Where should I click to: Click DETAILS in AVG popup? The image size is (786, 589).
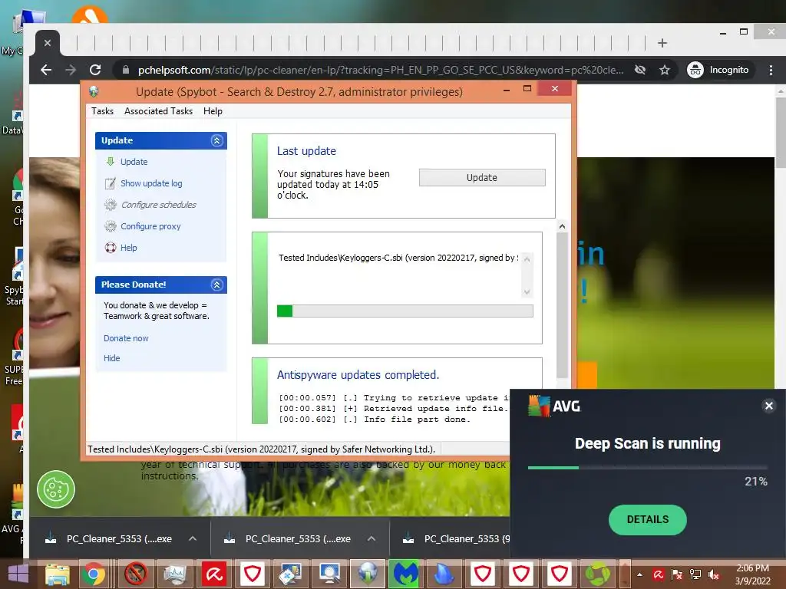(648, 520)
